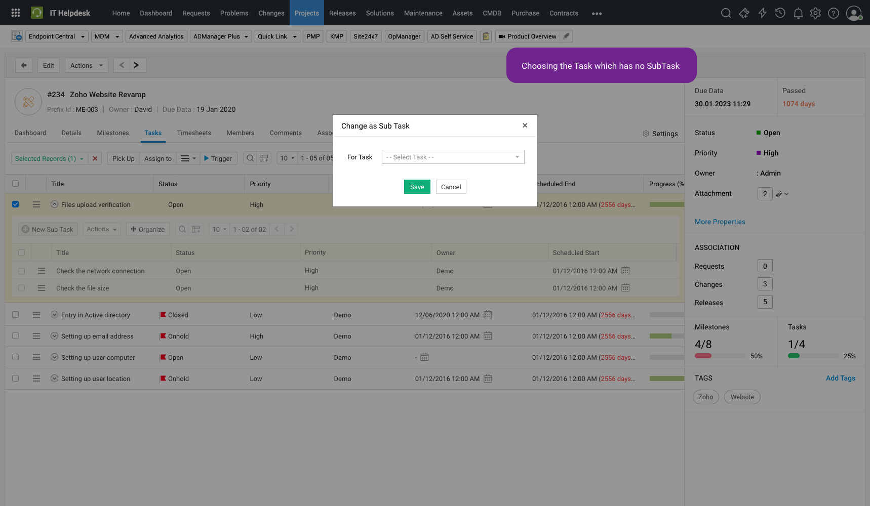Click the search magnifier in top bar
This screenshot has width=870, height=506.
click(726, 13)
